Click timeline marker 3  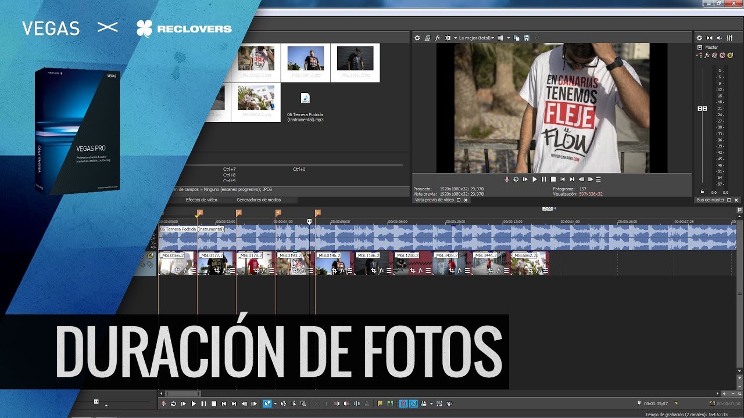(238, 212)
